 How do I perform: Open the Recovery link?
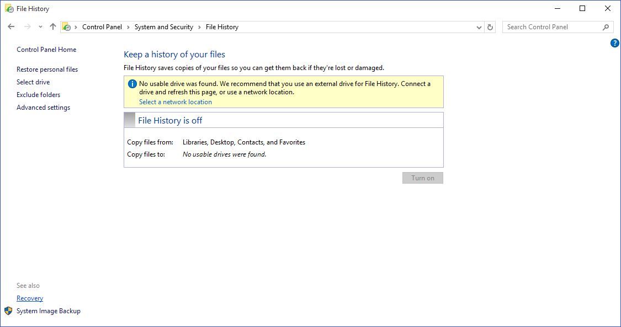(29, 298)
